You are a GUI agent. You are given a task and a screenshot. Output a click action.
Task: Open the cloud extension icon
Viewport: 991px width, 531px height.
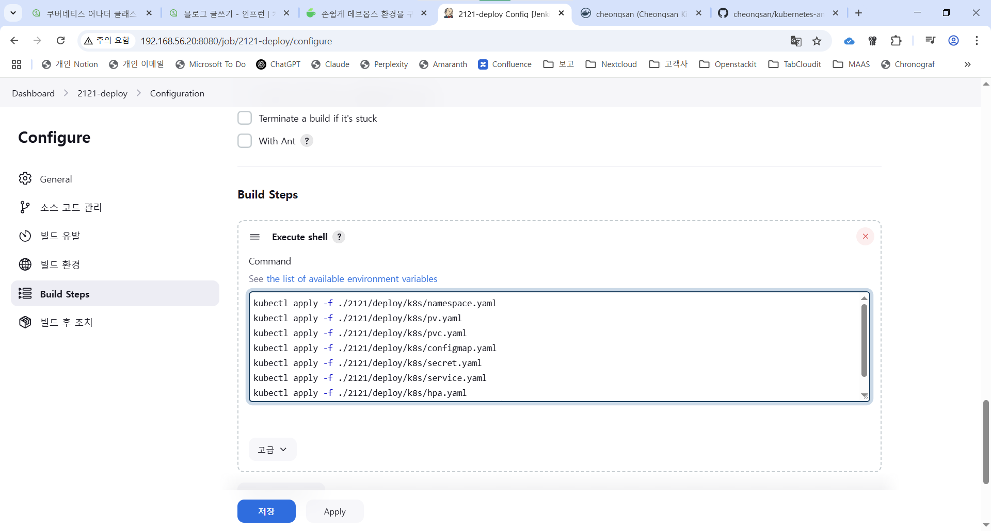[x=849, y=41]
